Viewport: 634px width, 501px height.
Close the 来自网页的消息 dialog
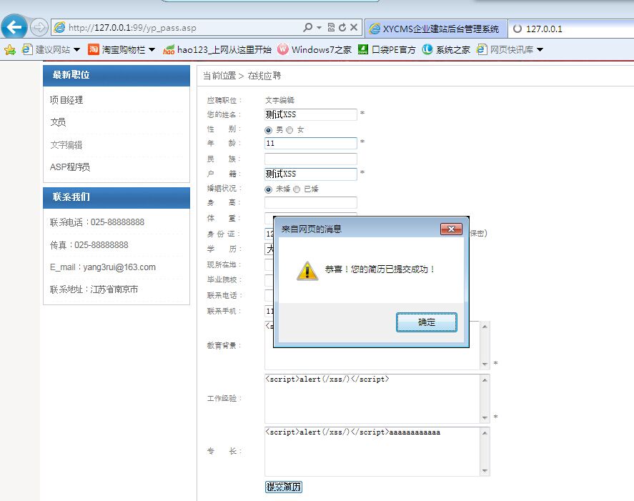451,229
